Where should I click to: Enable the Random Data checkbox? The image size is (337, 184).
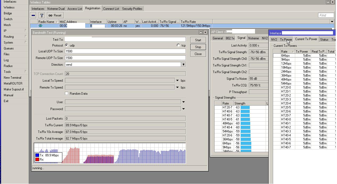[67, 94]
